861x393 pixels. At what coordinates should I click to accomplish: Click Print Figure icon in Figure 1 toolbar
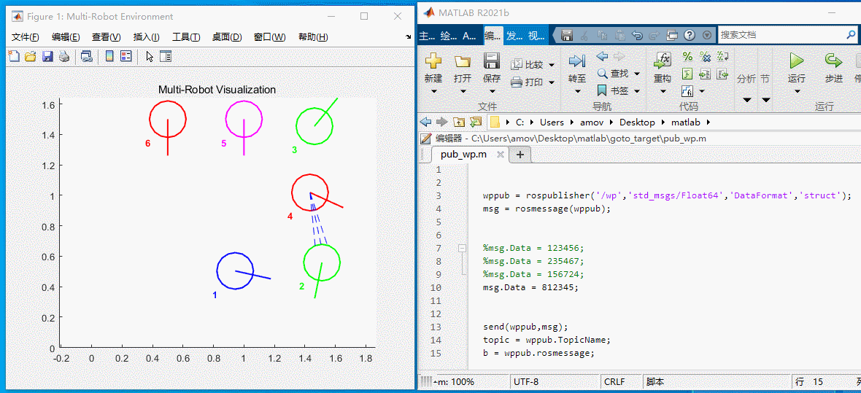(63, 56)
